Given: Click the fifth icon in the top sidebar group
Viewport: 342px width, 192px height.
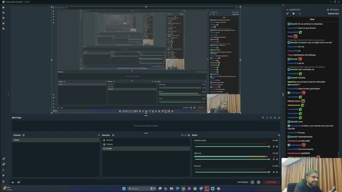Looking at the screenshot, I should [x=3, y=29].
